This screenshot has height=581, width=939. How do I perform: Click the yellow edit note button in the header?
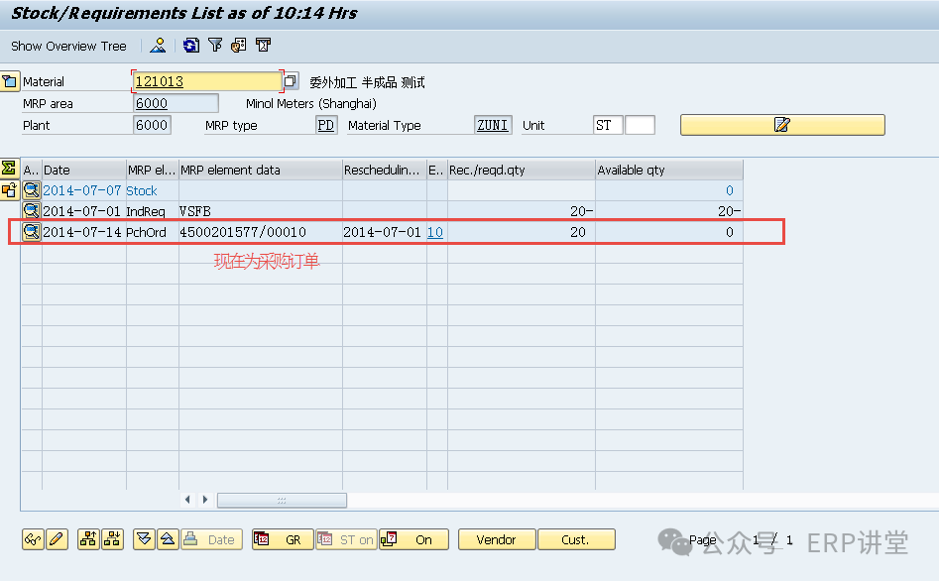coord(782,125)
